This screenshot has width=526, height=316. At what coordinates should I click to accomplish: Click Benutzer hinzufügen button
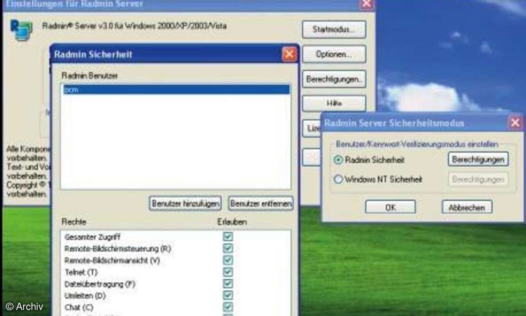[185, 204]
